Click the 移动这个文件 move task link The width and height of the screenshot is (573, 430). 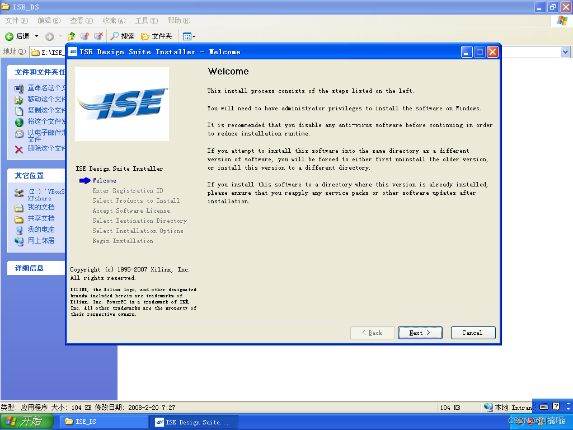click(46, 99)
